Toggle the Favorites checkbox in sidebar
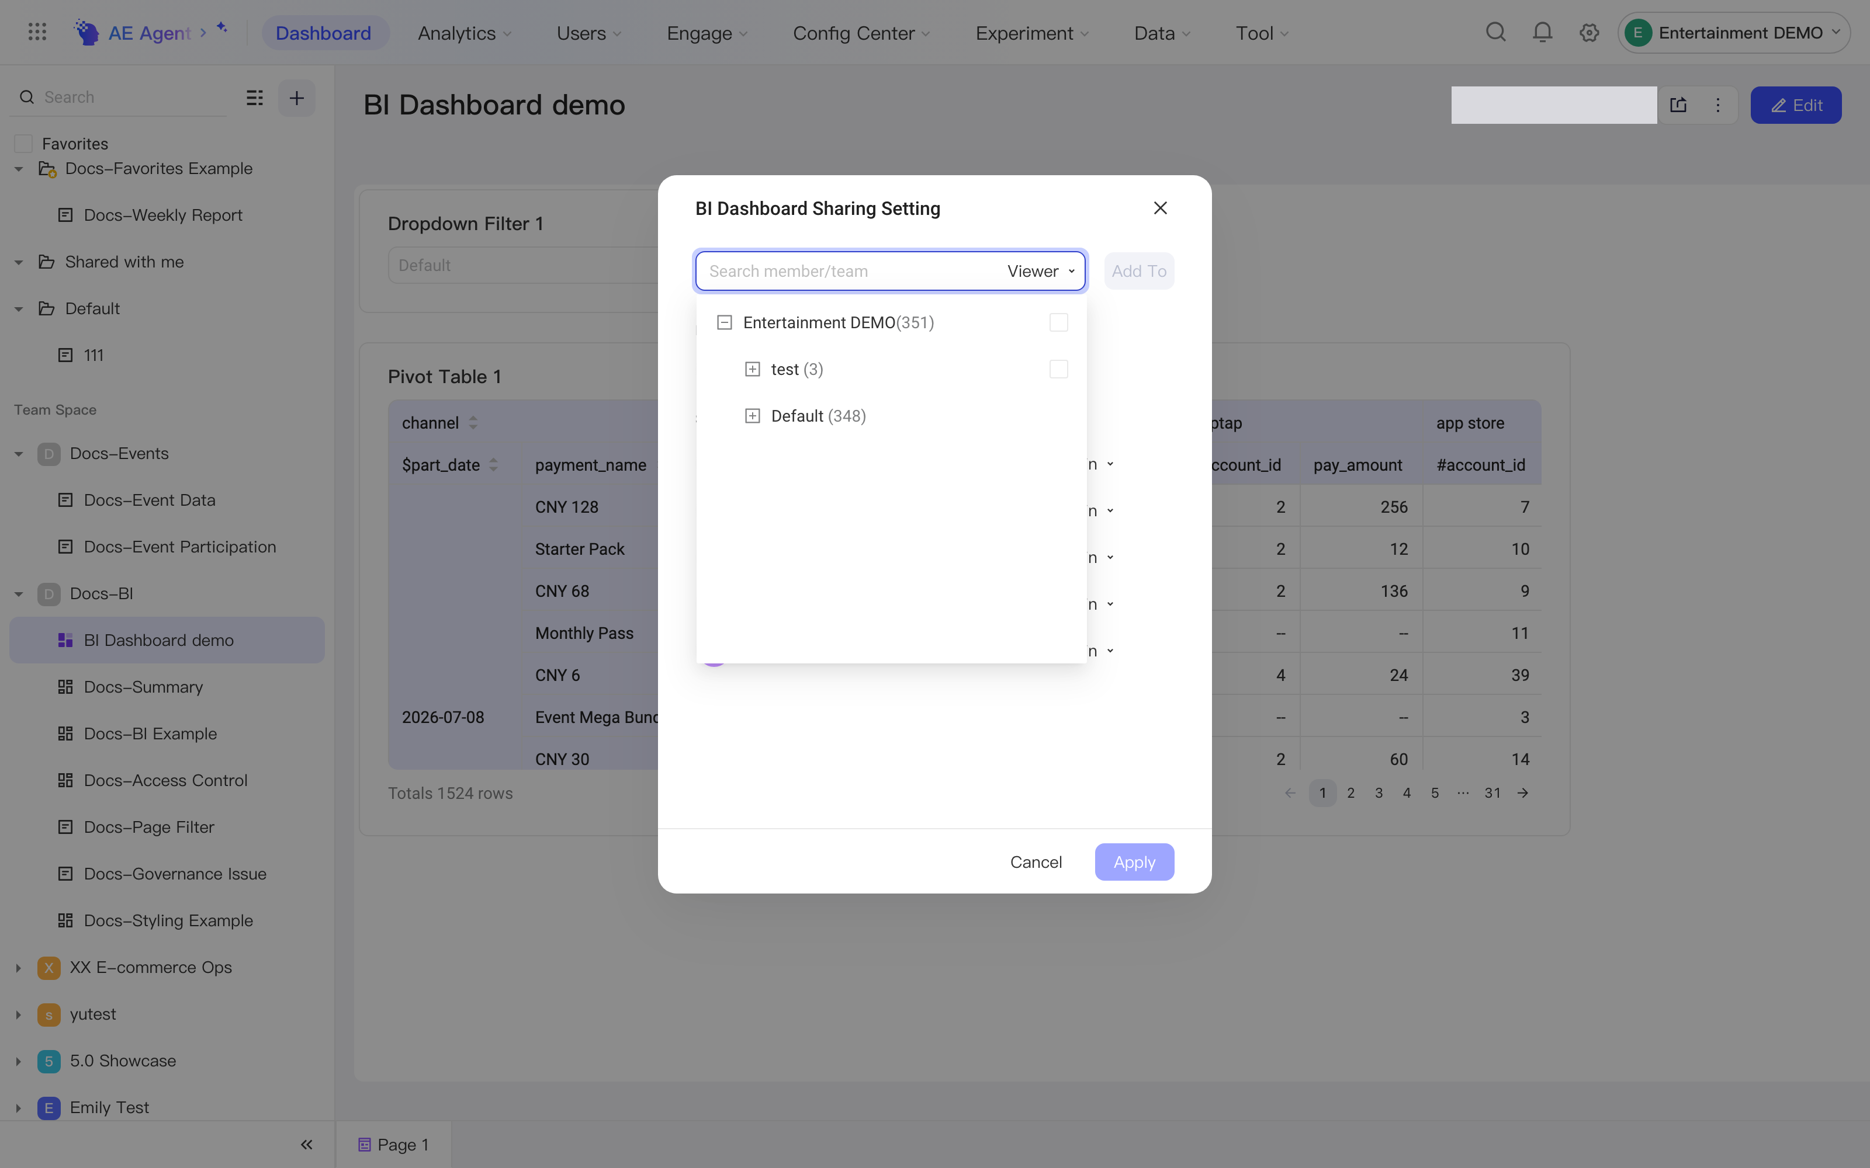 pos(23,144)
